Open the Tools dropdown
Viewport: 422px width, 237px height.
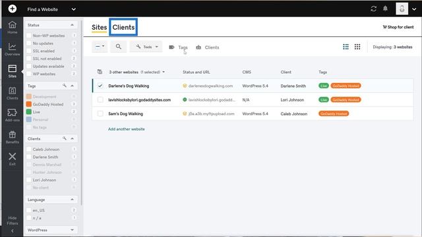(146, 47)
